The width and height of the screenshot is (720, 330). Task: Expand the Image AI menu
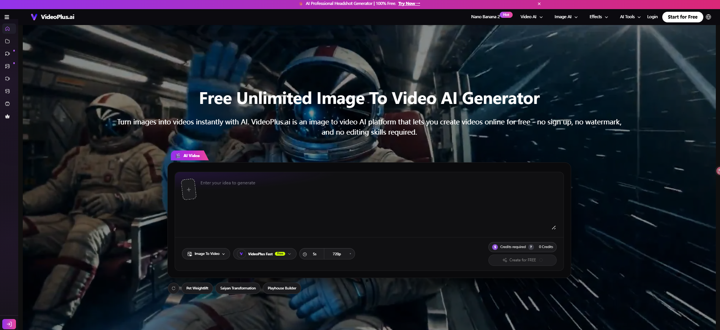pos(566,17)
